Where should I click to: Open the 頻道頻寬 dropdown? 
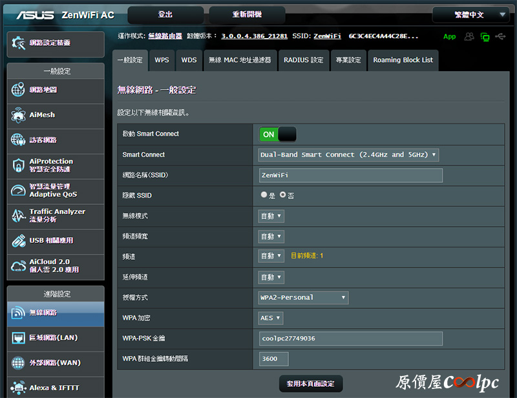click(271, 236)
